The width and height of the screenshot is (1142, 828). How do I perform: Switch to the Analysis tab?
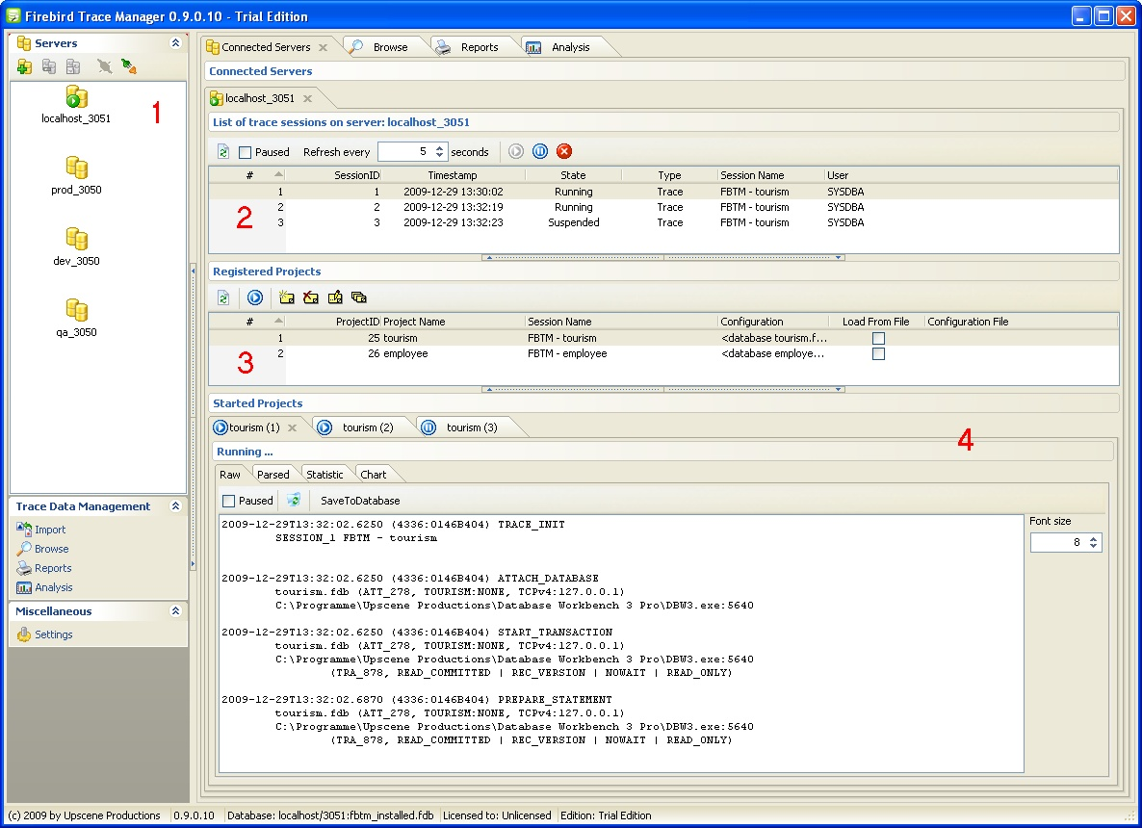[570, 46]
